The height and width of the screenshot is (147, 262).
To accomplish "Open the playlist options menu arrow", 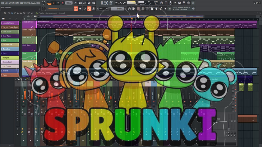I will (x=2, y=13).
